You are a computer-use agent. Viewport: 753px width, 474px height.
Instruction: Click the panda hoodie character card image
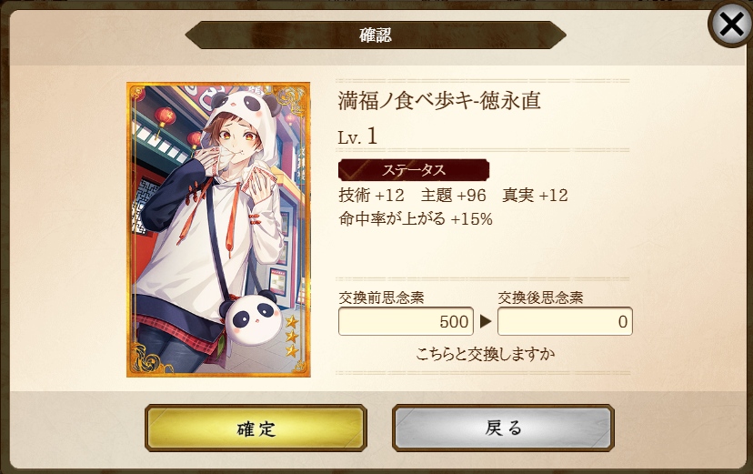[x=218, y=229]
